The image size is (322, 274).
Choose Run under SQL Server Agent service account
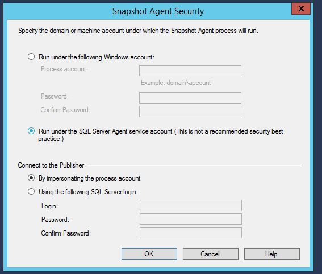[x=31, y=131]
